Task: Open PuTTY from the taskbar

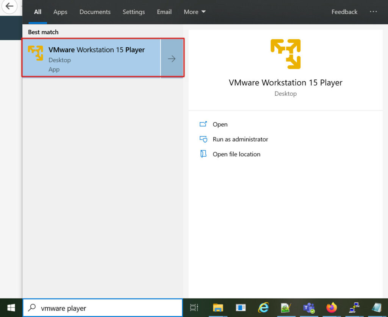Action: pyautogui.click(x=354, y=308)
